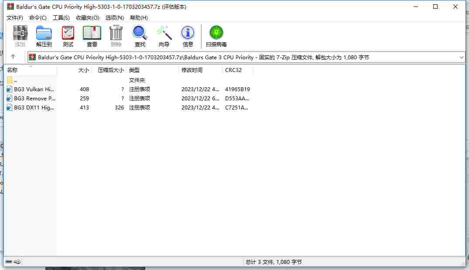Open the File (文件) menu
The image size is (469, 270).
pos(15,17)
